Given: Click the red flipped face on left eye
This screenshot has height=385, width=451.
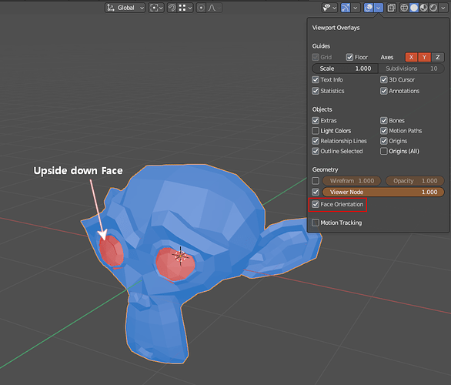Looking at the screenshot, I should click(x=111, y=250).
